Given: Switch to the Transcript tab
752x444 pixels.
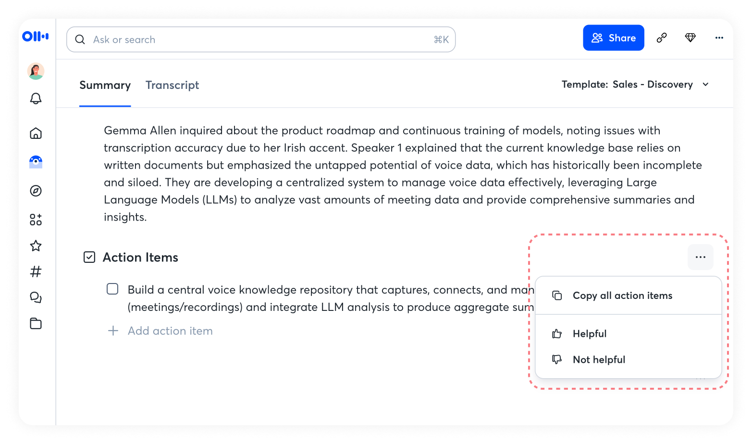Looking at the screenshot, I should [172, 86].
